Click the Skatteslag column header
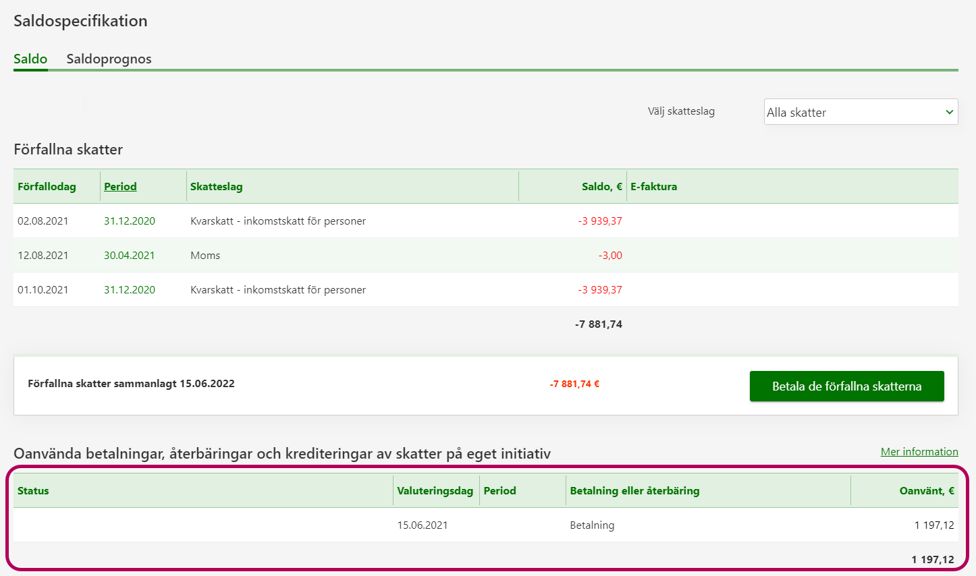 (216, 186)
